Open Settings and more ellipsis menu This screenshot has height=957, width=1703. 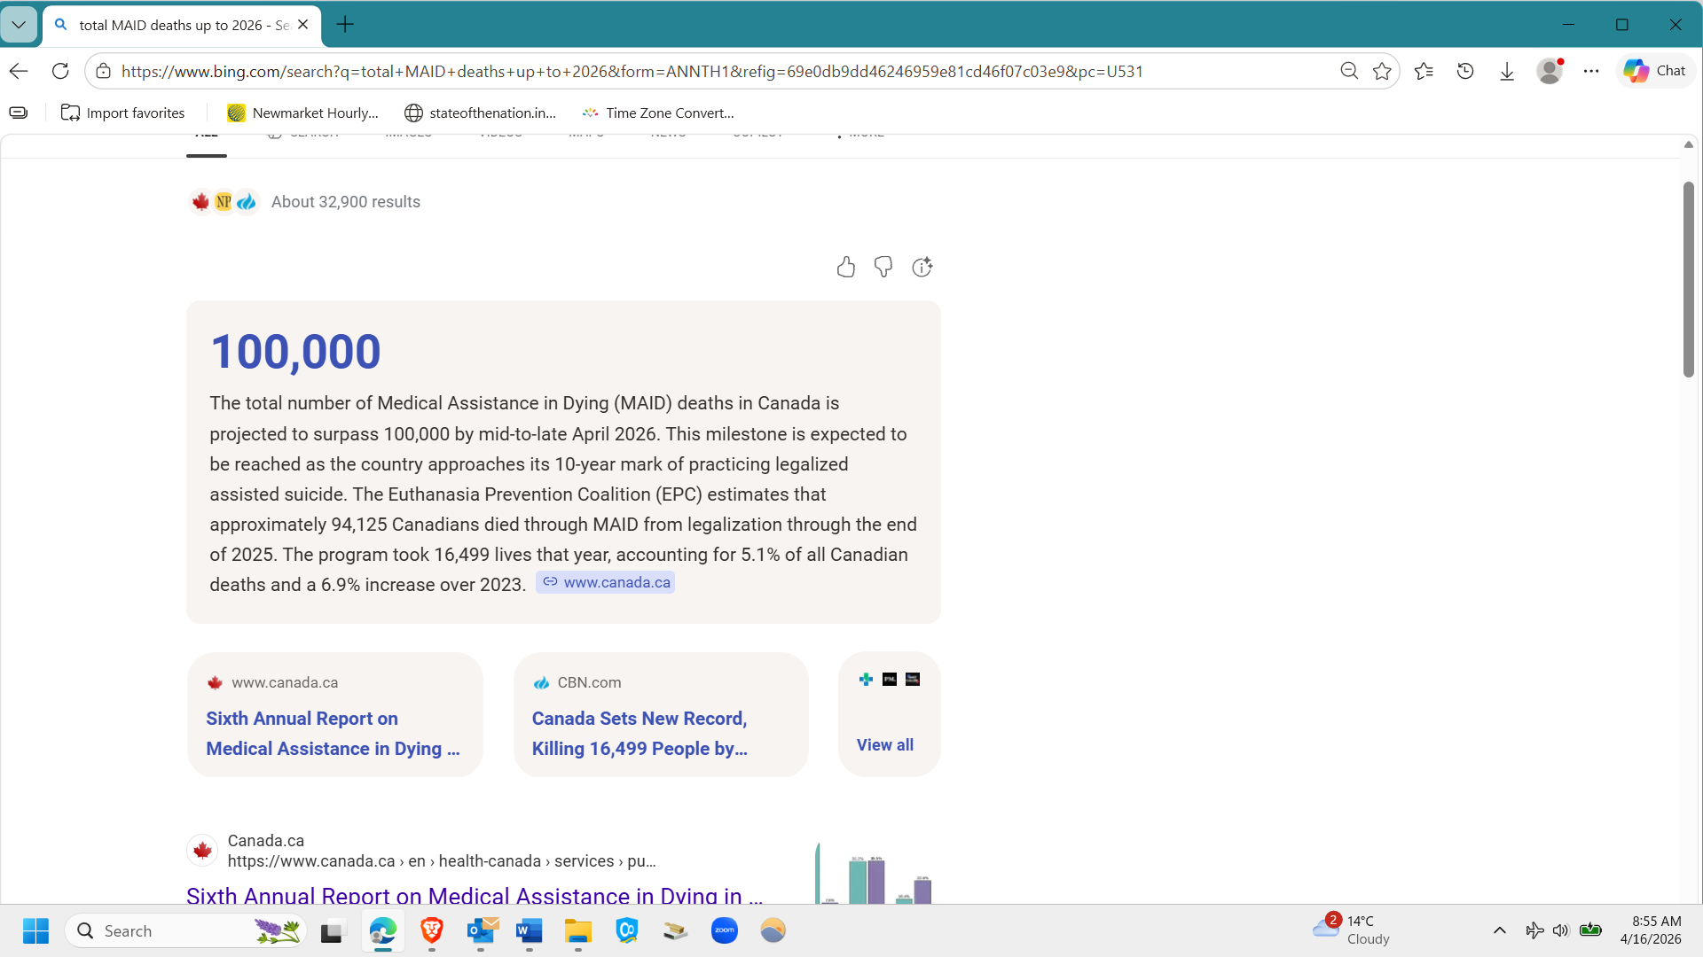pos(1591,71)
